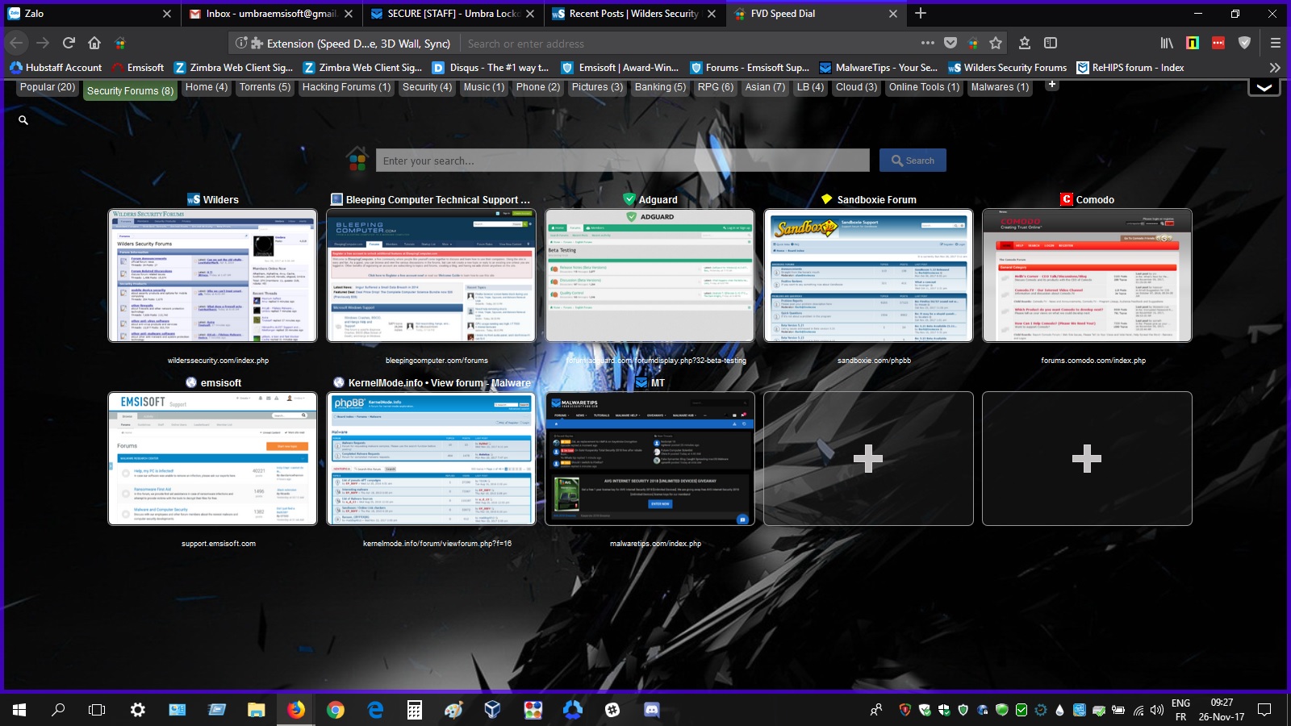Launch Google Chrome from the taskbar
This screenshot has height=726, width=1291.
(336, 710)
